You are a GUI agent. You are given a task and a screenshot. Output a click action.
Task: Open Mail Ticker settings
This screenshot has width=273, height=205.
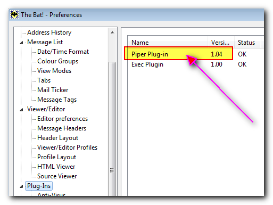(53, 90)
